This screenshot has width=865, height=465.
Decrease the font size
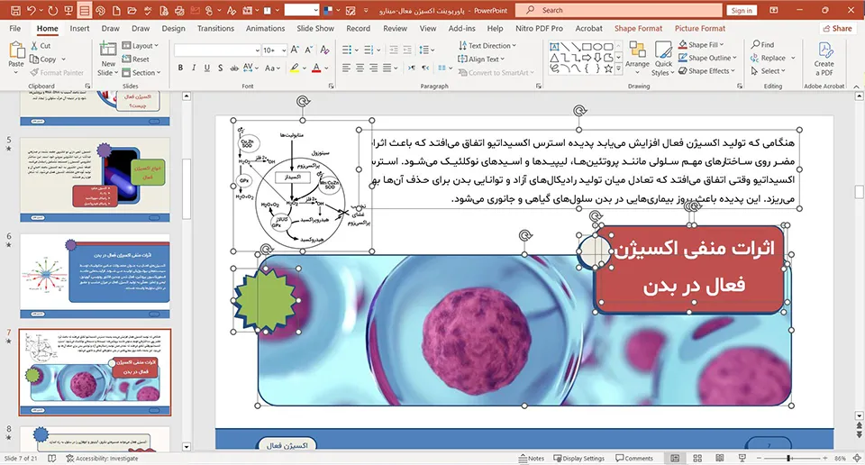point(308,50)
